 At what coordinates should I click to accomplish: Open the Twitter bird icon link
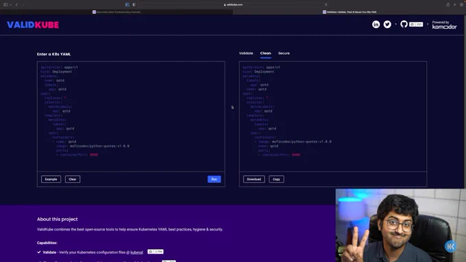(x=387, y=25)
